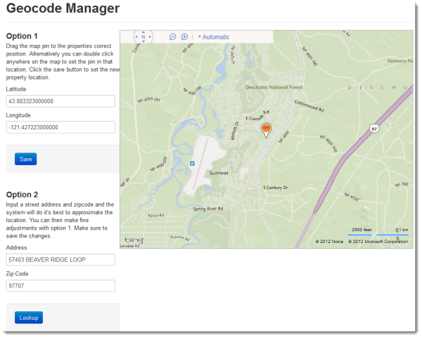Click the orange map pin

[x=266, y=131]
